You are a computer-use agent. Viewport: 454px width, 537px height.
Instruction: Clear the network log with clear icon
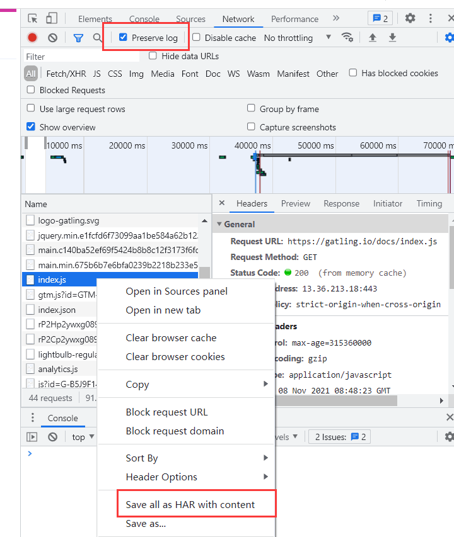53,38
